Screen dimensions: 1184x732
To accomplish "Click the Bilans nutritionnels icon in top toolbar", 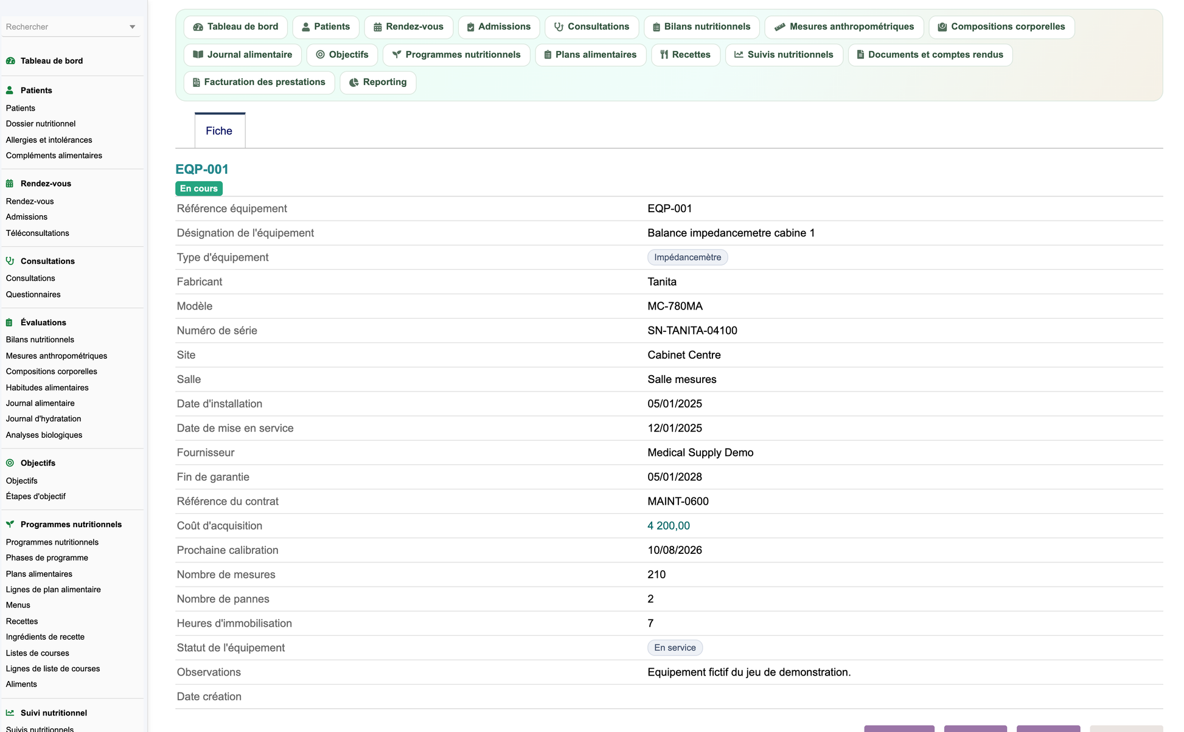I will click(x=656, y=27).
